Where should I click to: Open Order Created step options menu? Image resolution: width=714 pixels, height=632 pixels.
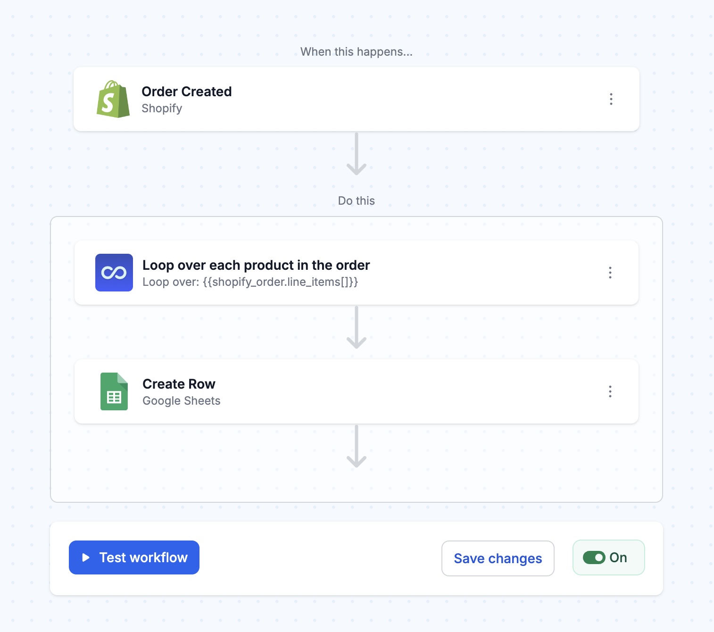point(611,99)
